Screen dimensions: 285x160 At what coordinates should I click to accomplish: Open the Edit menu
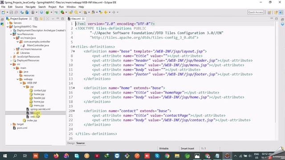click(x=10, y=7)
